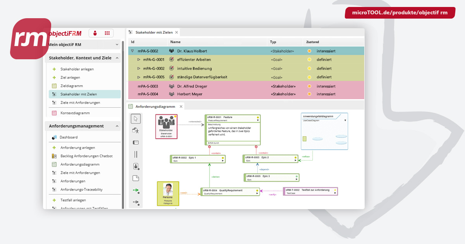Click the Typ column header
465x244 pixels.
273,42
